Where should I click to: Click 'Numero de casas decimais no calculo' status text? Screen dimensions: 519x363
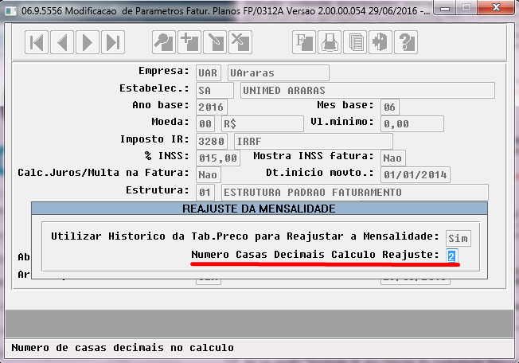[x=123, y=348]
